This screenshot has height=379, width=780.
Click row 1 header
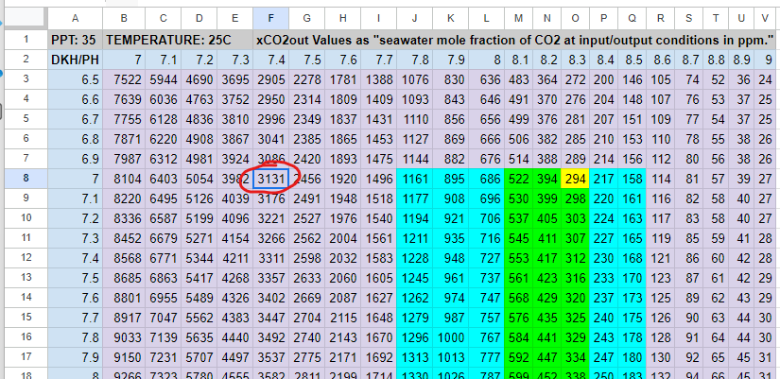click(x=26, y=41)
